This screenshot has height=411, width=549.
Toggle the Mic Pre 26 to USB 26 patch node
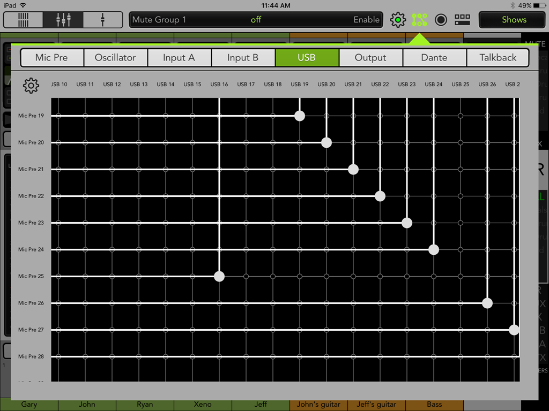487,303
